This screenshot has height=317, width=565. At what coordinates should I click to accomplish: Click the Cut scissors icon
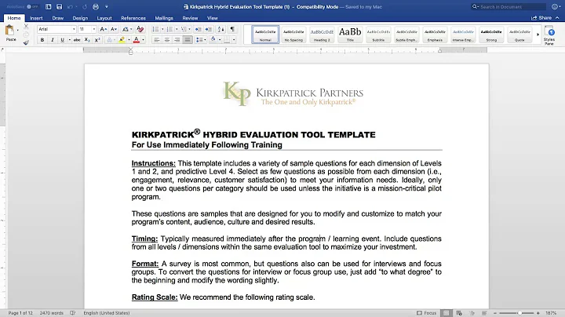click(x=26, y=27)
